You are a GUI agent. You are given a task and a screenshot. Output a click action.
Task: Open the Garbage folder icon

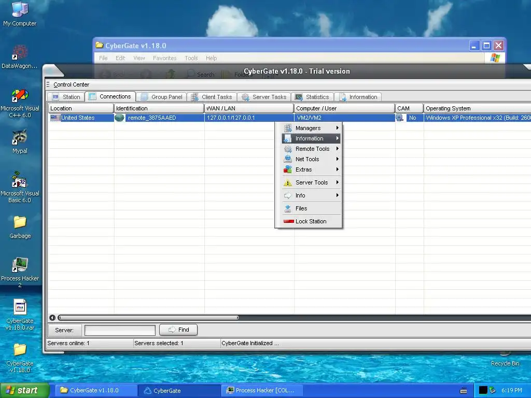click(x=20, y=227)
